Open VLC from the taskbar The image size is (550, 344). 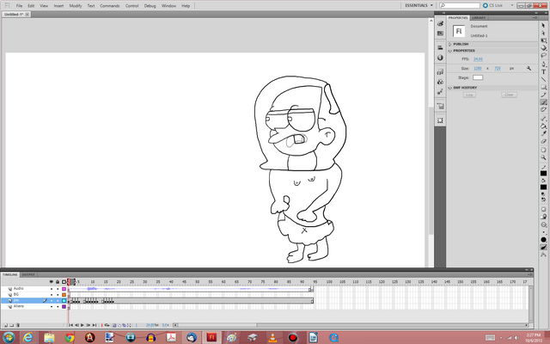click(272, 338)
